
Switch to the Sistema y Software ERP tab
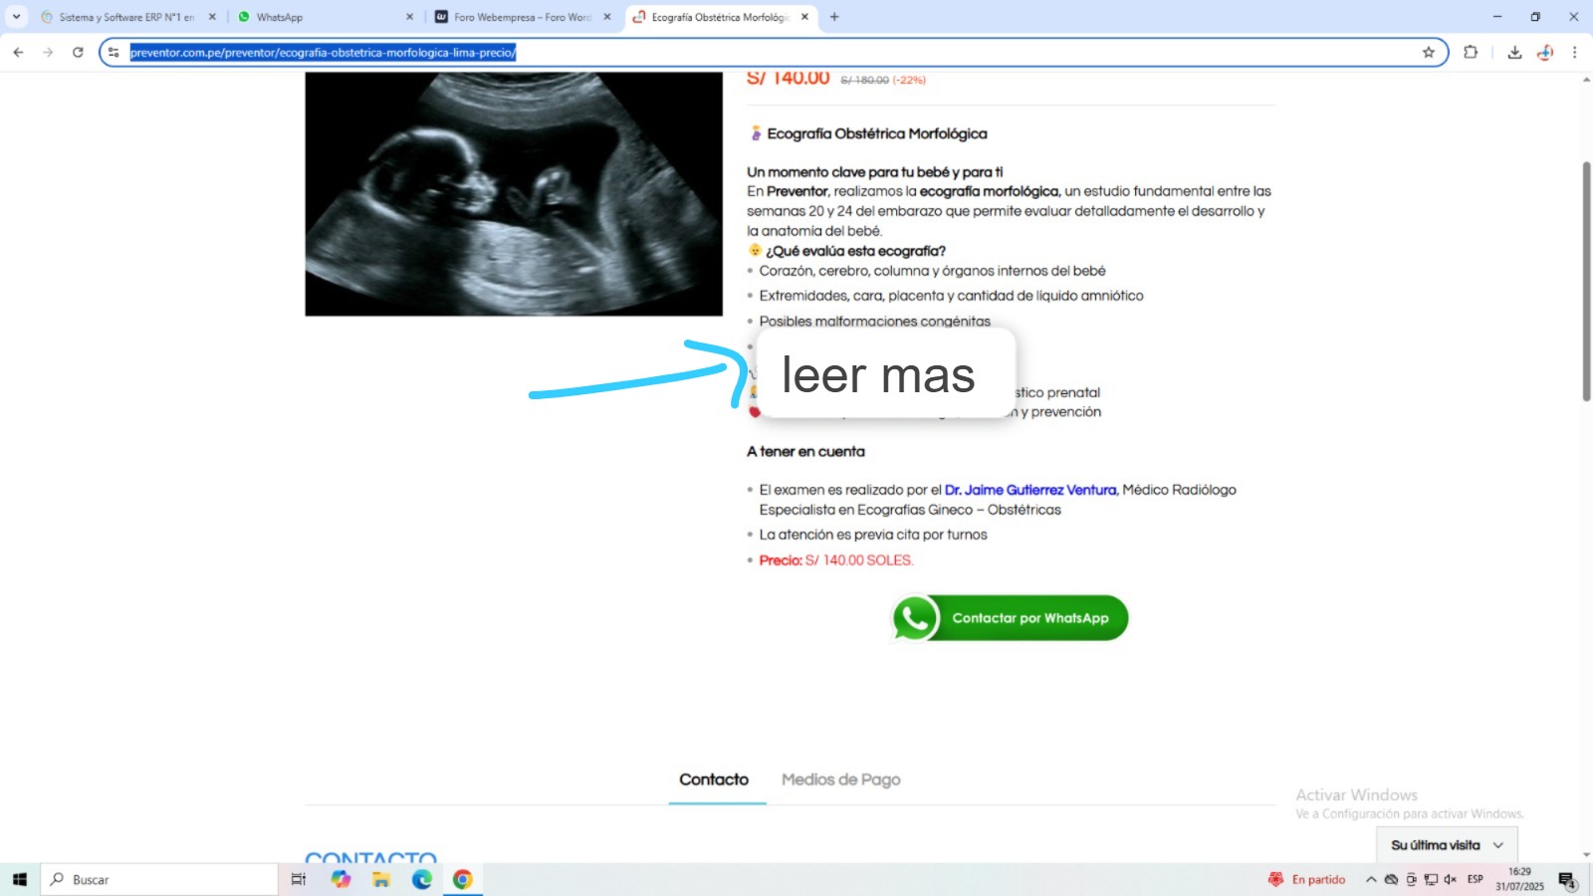tap(126, 17)
